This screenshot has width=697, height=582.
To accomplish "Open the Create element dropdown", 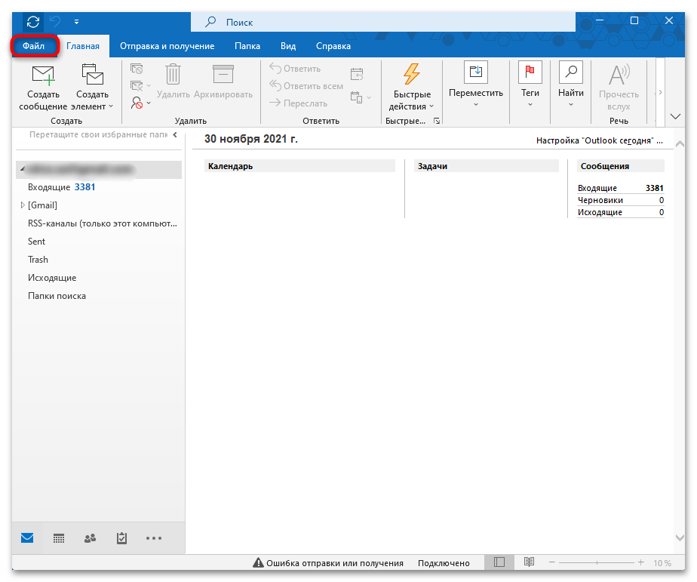I will 93,100.
